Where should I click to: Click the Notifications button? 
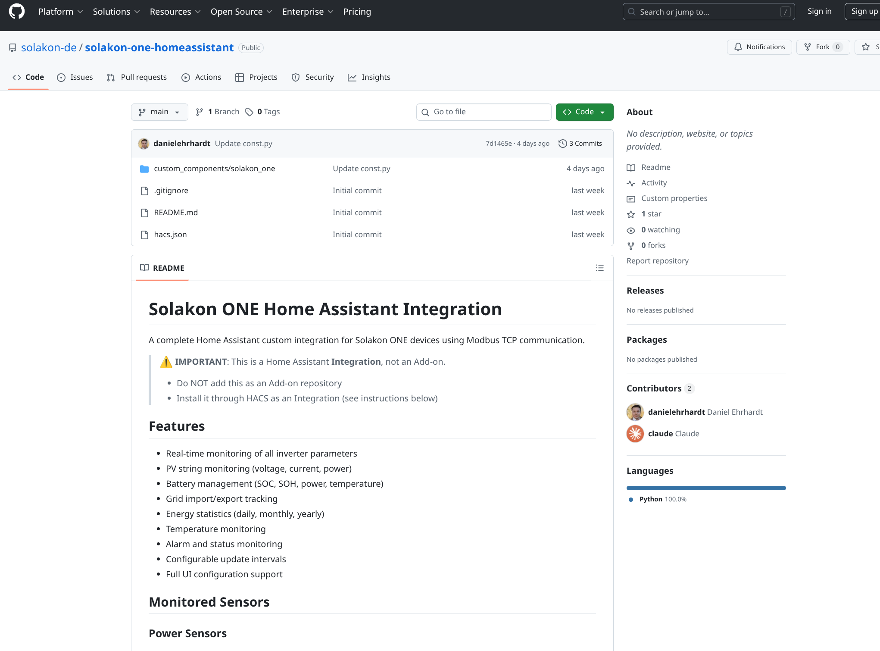(759, 47)
